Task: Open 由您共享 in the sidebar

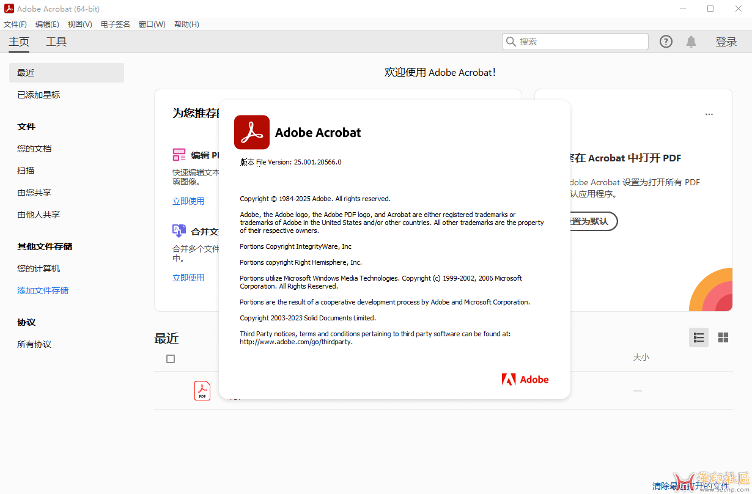Action: [34, 193]
